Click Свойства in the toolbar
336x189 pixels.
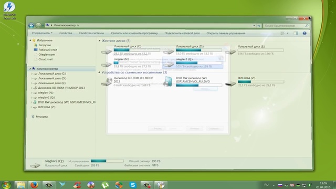[x=66, y=33]
